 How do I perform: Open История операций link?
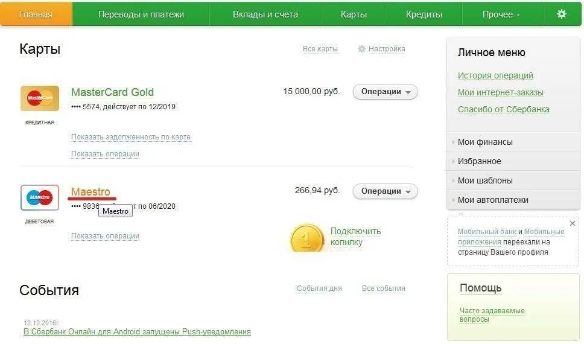pos(495,75)
